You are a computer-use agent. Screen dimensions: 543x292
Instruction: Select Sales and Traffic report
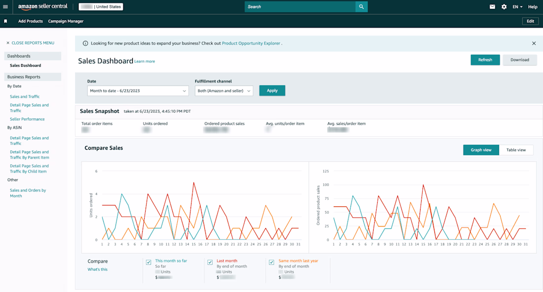click(25, 97)
